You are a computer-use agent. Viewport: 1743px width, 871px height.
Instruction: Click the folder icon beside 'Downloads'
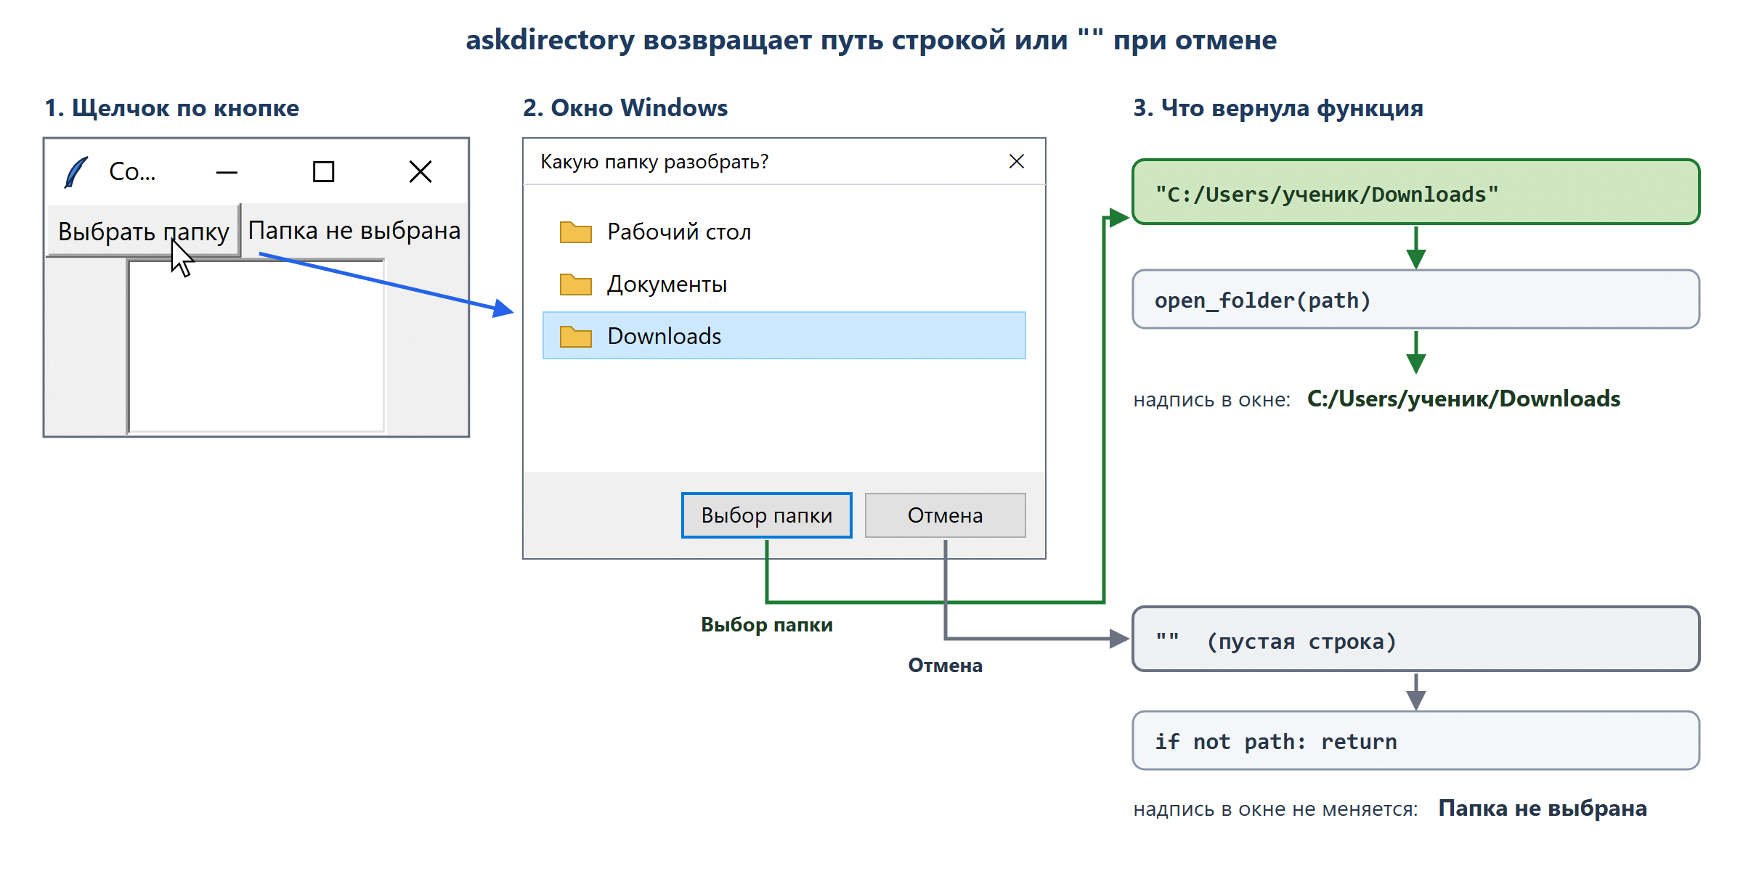click(576, 336)
